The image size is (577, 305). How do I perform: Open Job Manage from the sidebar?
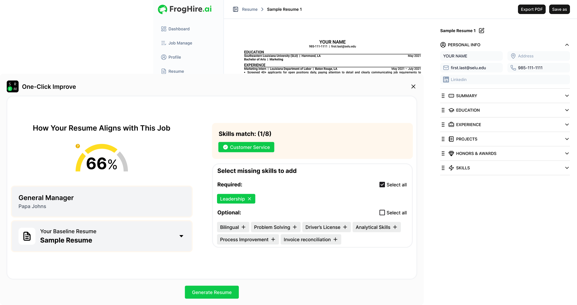pyautogui.click(x=163, y=43)
